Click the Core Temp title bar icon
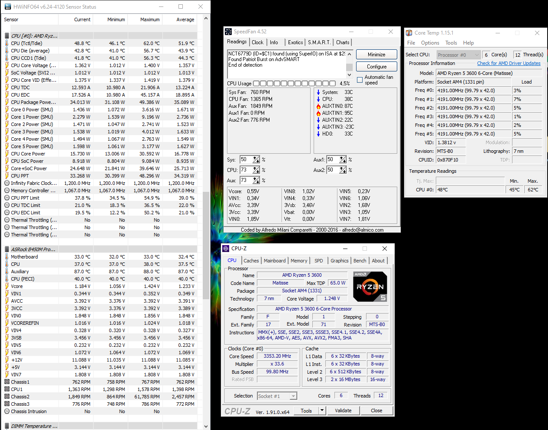The image size is (548, 430). click(x=409, y=33)
